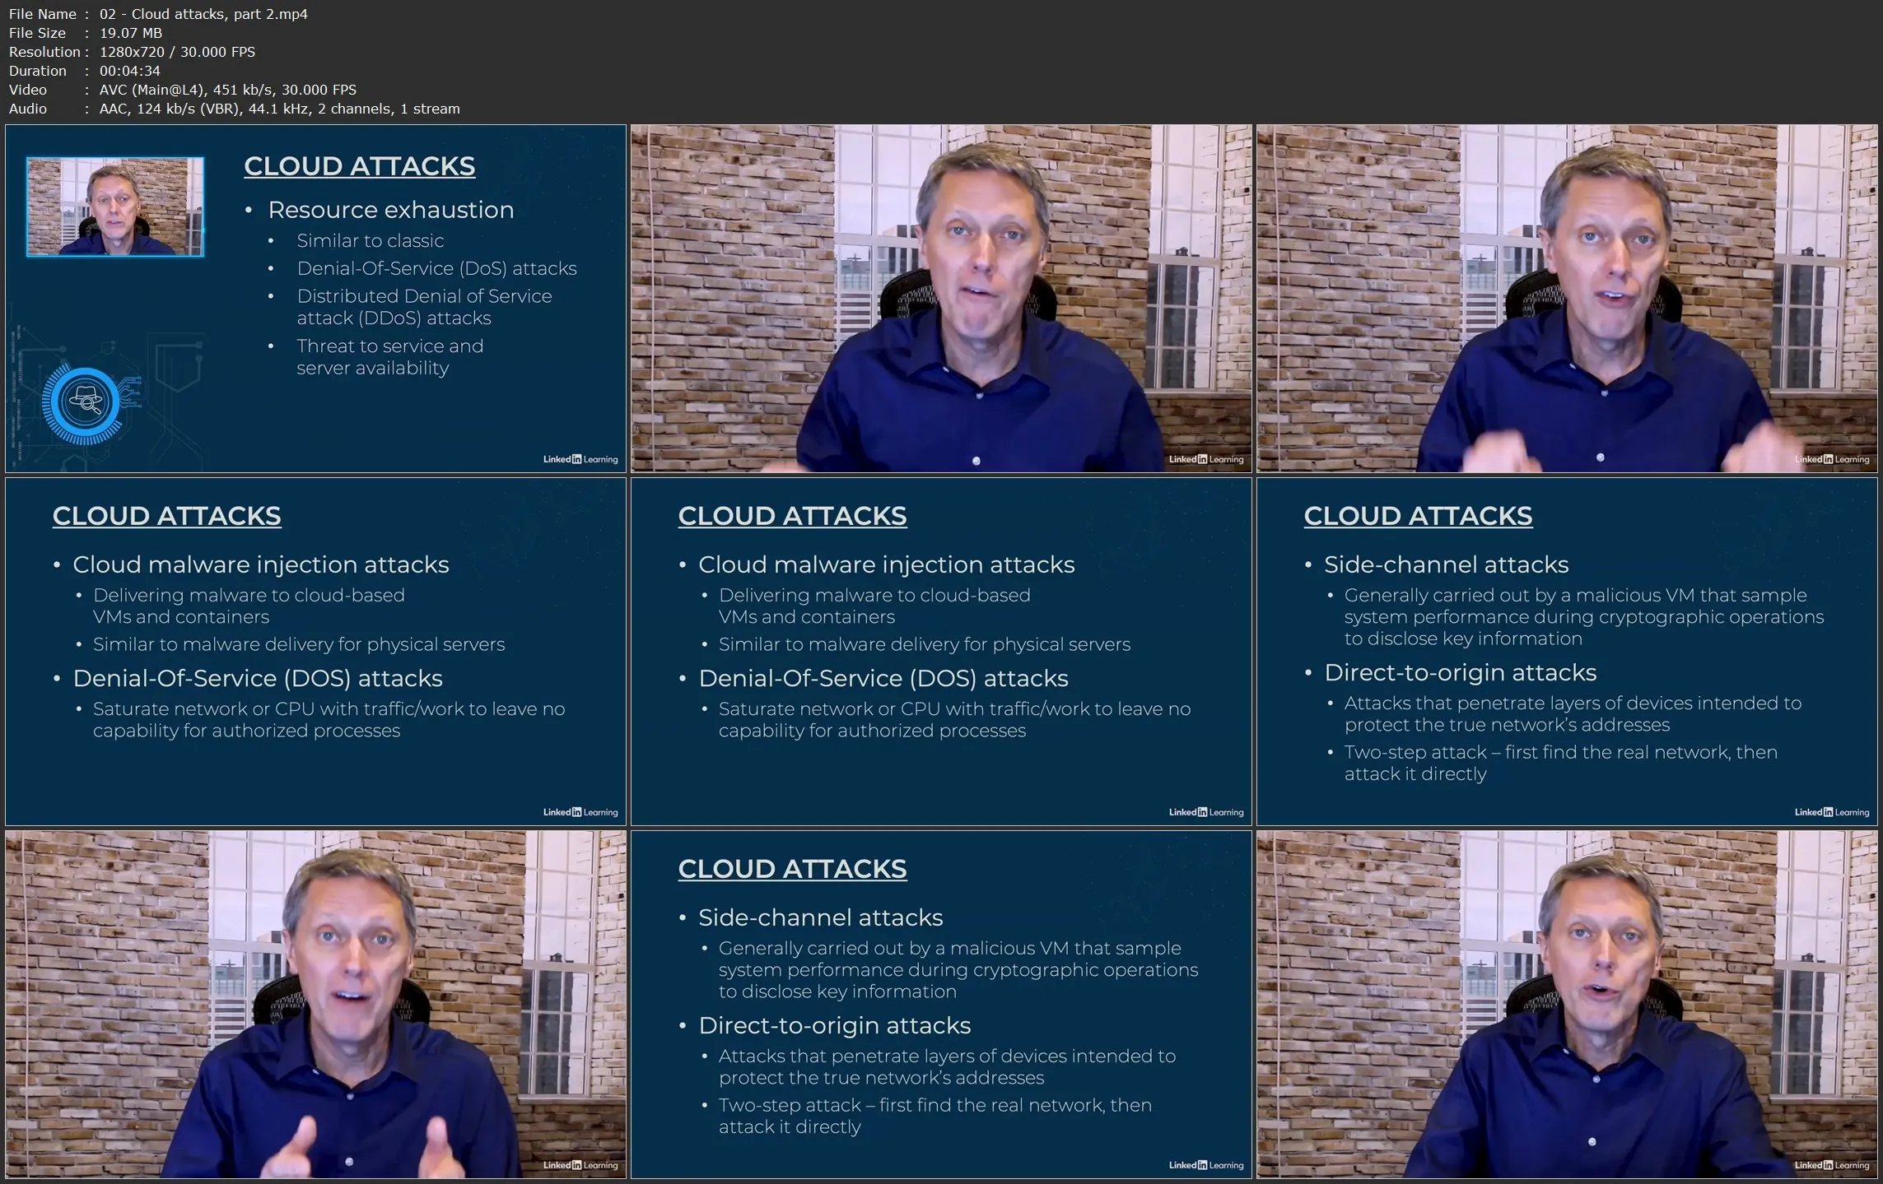Screen dimensions: 1883x1184
Task: Click 'Distributed Denial of Service attack (DDoS) attacks' bullet
Action: coord(424,307)
